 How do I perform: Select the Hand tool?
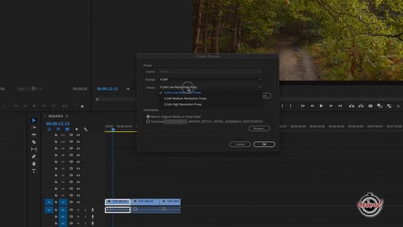coord(33,163)
